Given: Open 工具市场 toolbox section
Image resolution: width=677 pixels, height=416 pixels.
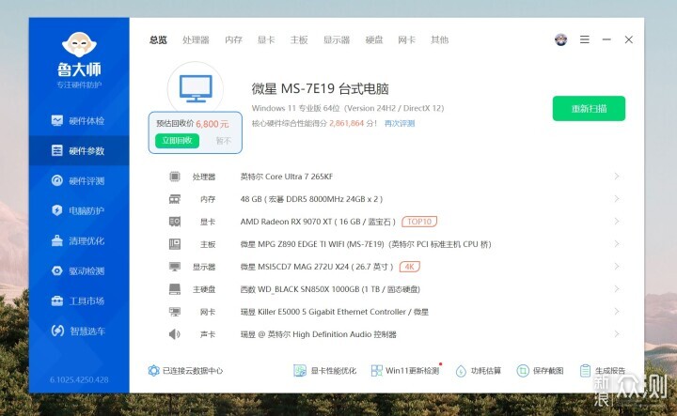Looking at the screenshot, I should point(79,300).
